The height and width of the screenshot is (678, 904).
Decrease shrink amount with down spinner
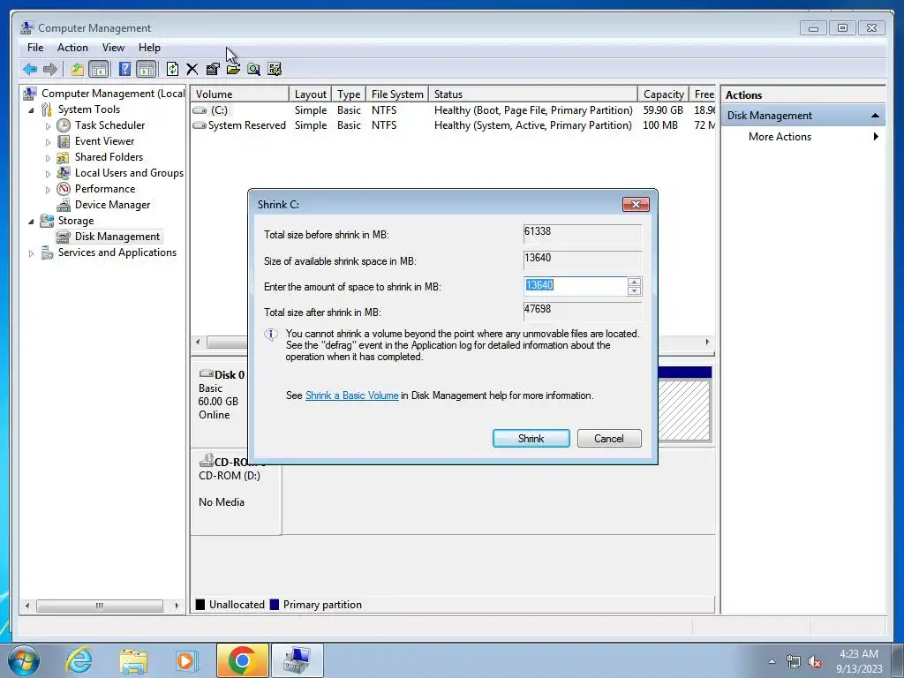(x=634, y=290)
